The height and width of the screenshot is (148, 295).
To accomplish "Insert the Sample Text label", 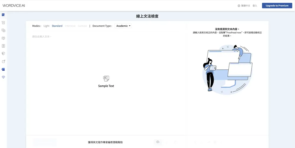I will coord(106,86).
